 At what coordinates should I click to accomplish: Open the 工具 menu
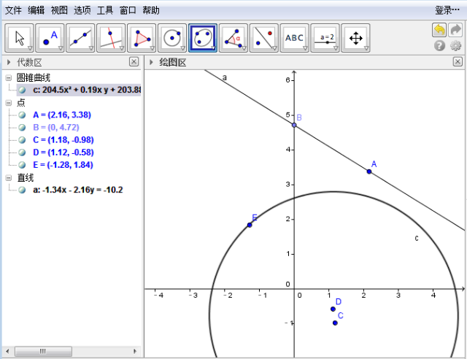pos(105,10)
